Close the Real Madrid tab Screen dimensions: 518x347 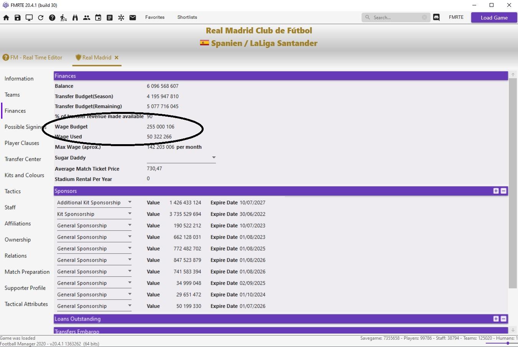tap(117, 58)
